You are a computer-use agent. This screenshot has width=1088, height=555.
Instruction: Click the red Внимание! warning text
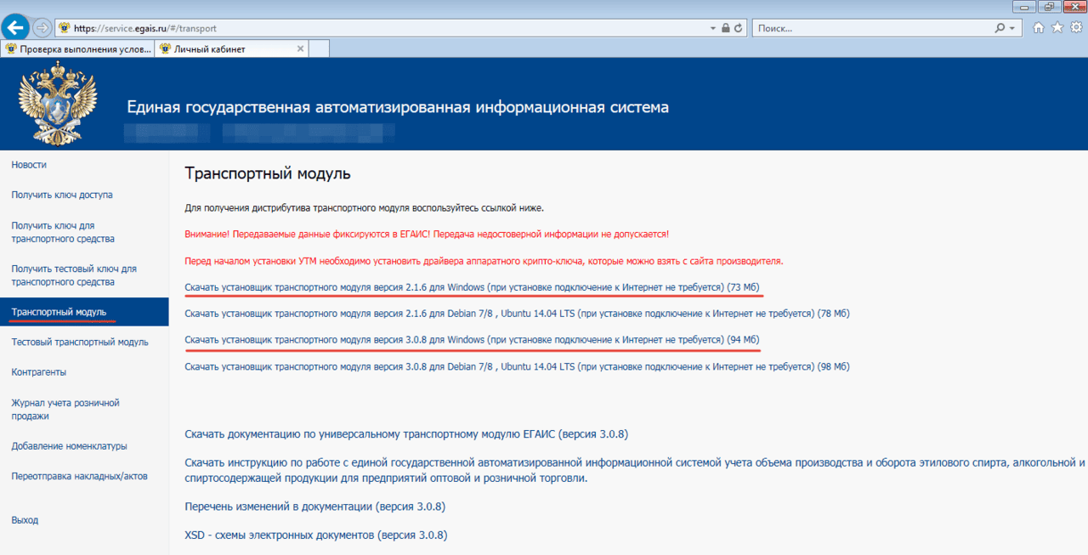[x=427, y=234]
